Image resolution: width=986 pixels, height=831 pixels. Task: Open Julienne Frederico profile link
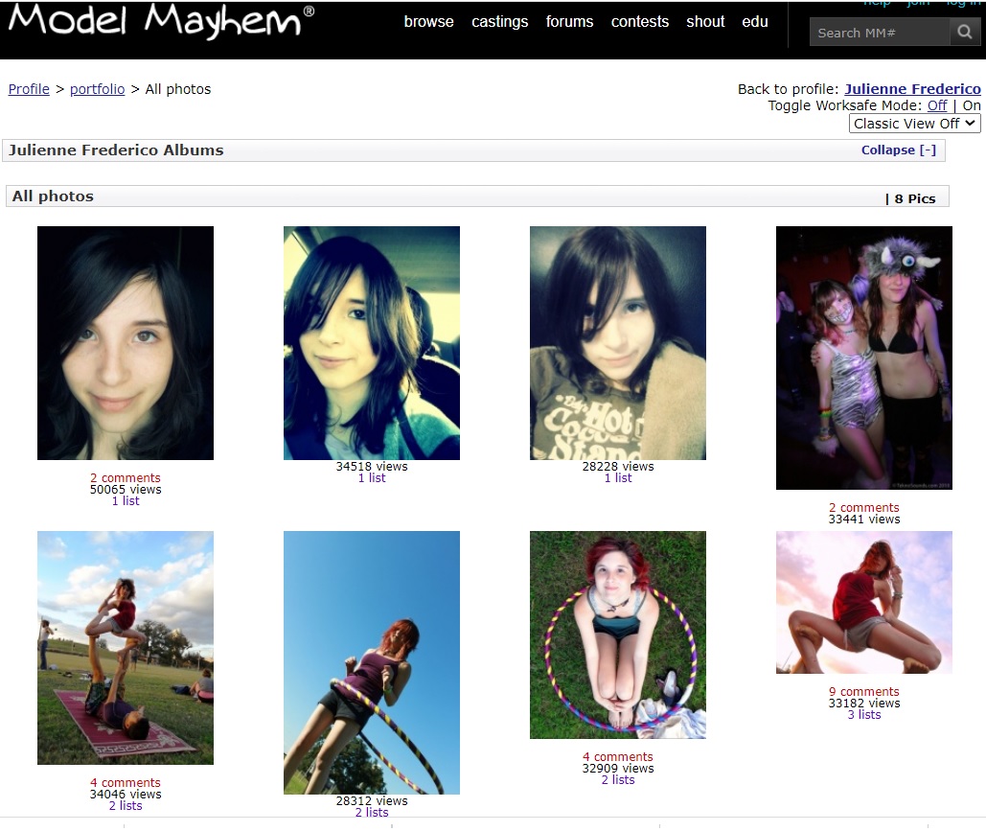(912, 89)
